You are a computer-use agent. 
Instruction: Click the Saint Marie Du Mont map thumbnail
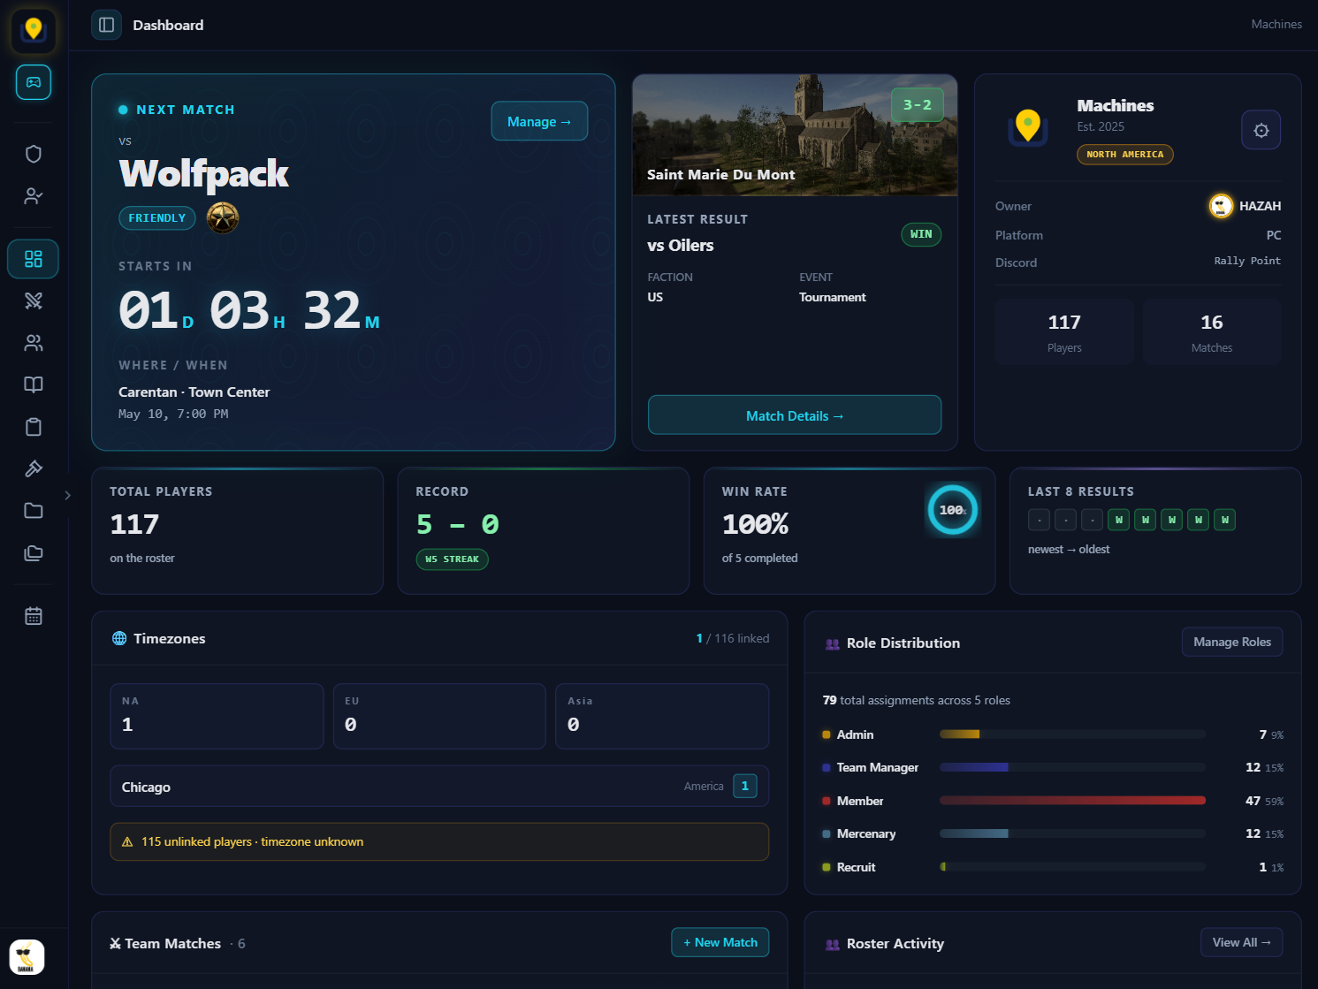pyautogui.click(x=795, y=134)
